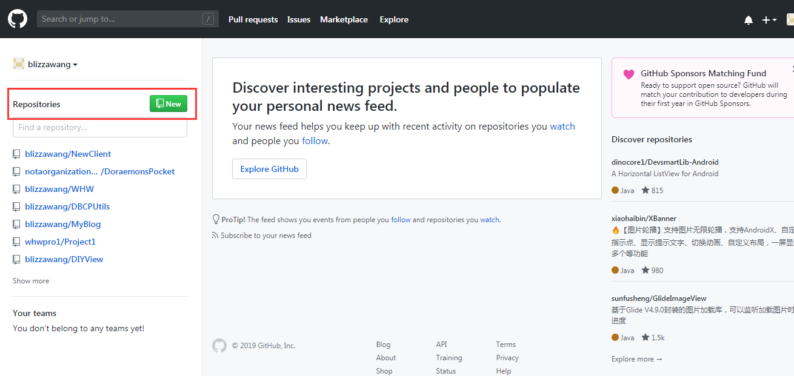Click the star icon showing 815
This screenshot has height=376, width=794.
(x=646, y=190)
